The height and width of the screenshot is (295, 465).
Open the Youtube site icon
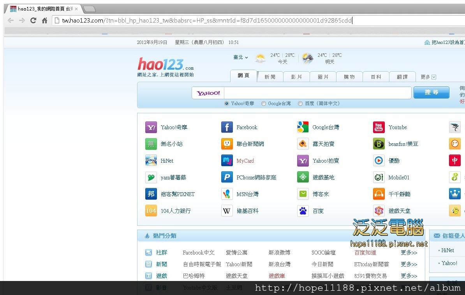(x=379, y=127)
